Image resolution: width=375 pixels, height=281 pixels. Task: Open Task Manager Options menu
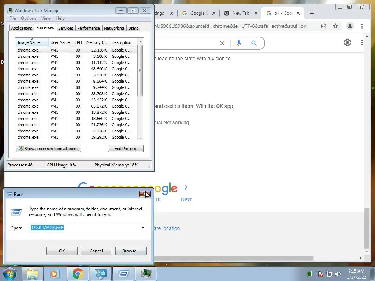(29, 18)
